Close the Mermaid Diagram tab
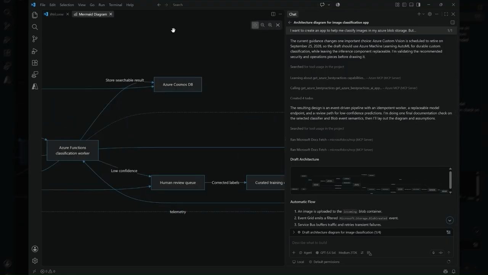The image size is (488, 275). (111, 14)
